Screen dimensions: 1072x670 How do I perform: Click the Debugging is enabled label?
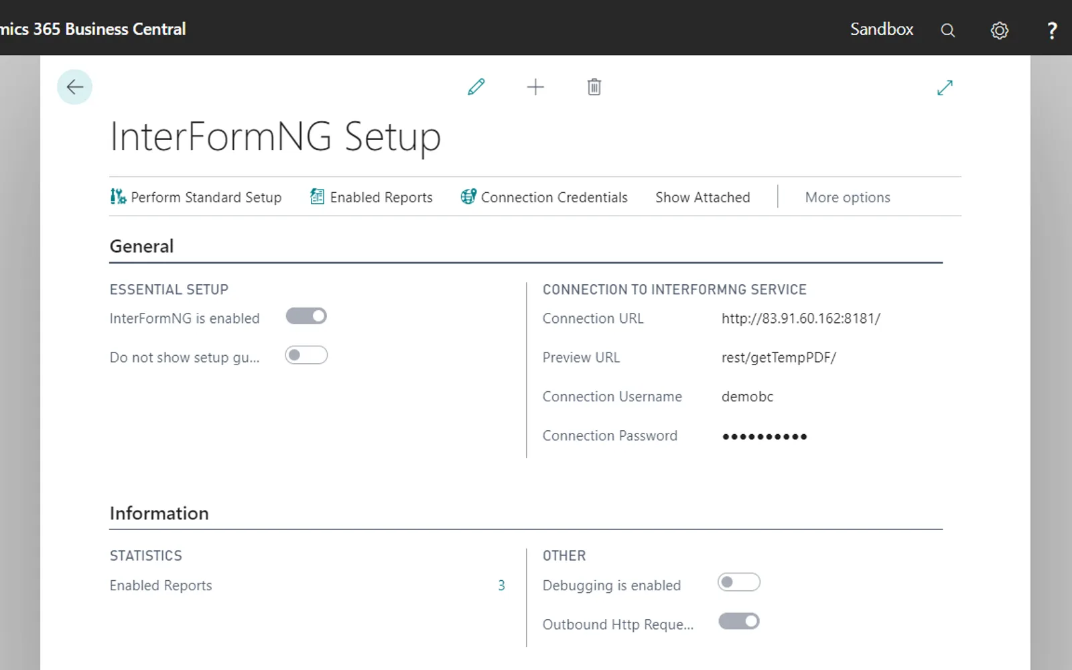tap(612, 586)
